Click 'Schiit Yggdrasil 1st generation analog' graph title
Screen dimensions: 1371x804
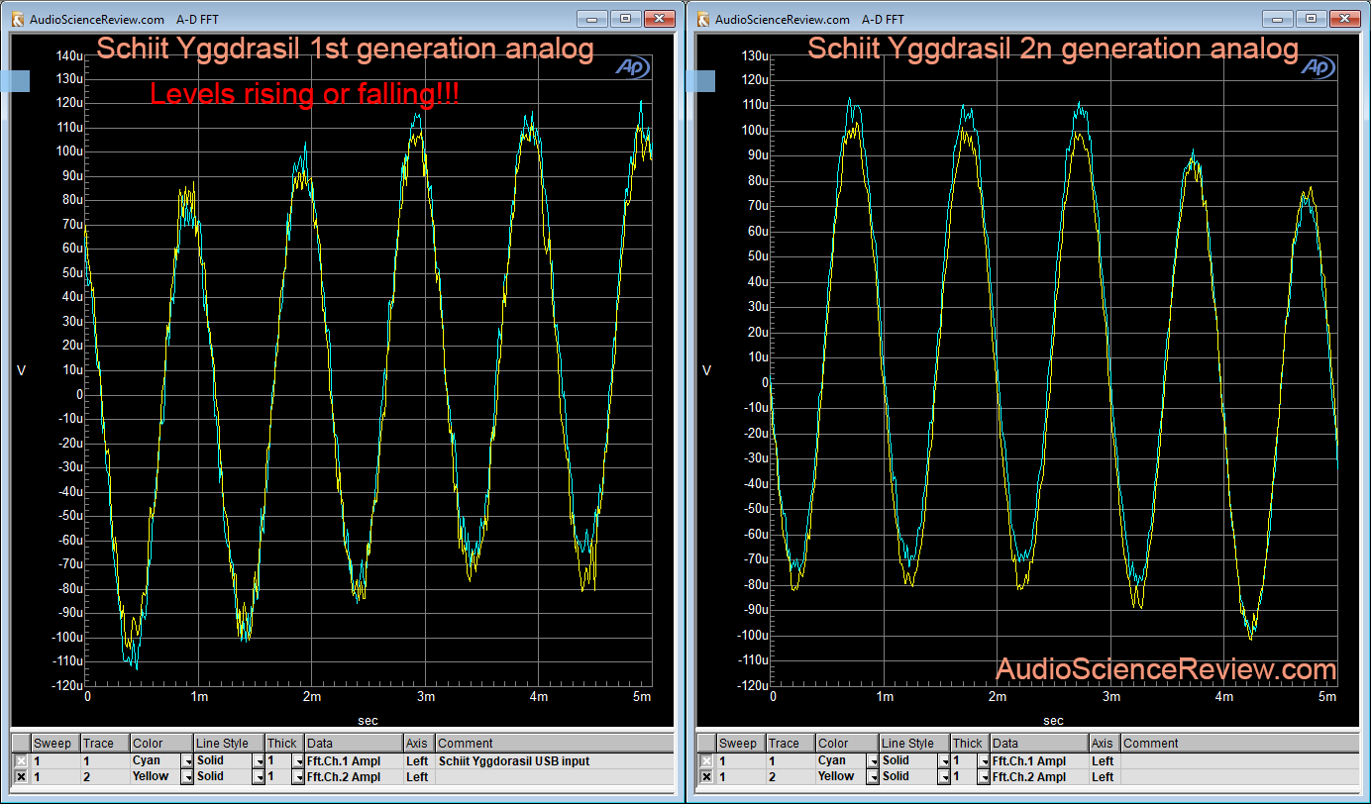pyautogui.click(x=345, y=49)
